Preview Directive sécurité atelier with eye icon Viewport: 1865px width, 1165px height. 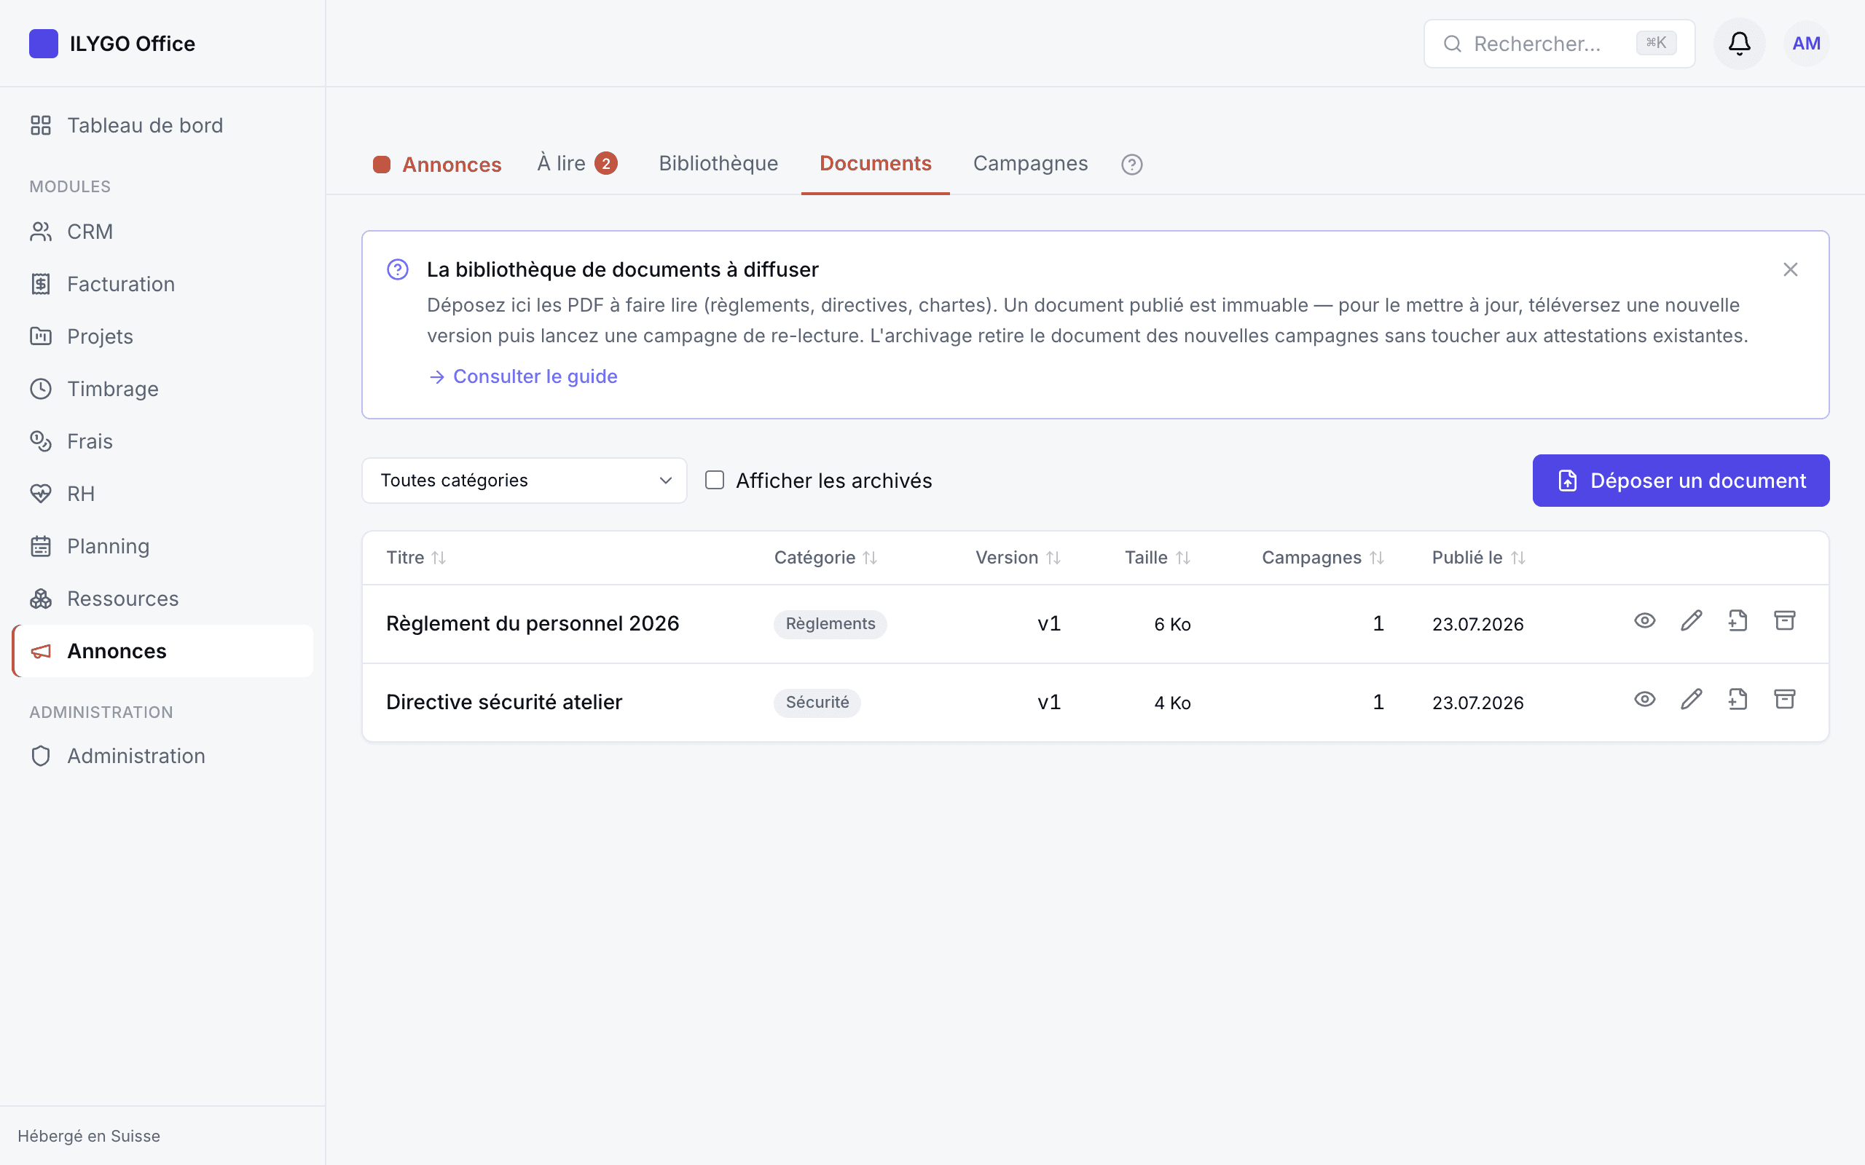coord(1644,700)
